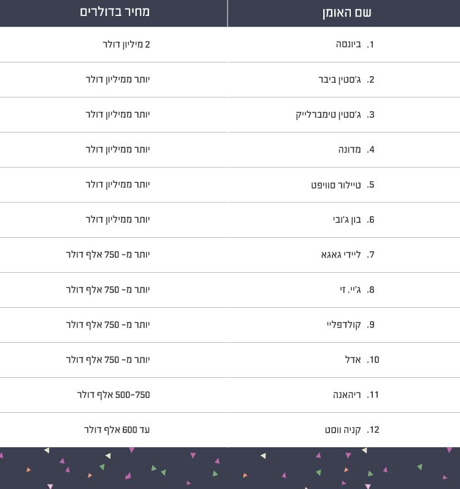This screenshot has width=460, height=489.
Task: Click the '500-750 אלף דולר' price
Action: click(x=113, y=395)
